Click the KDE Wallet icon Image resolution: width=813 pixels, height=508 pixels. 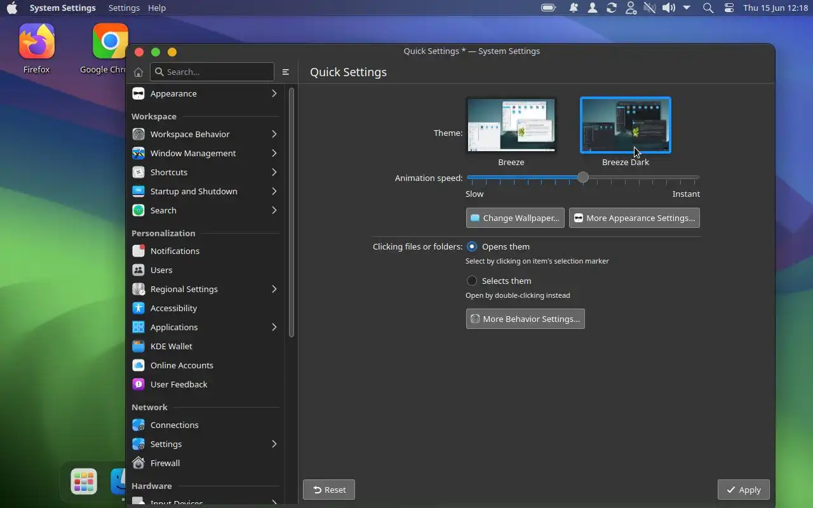point(138,346)
